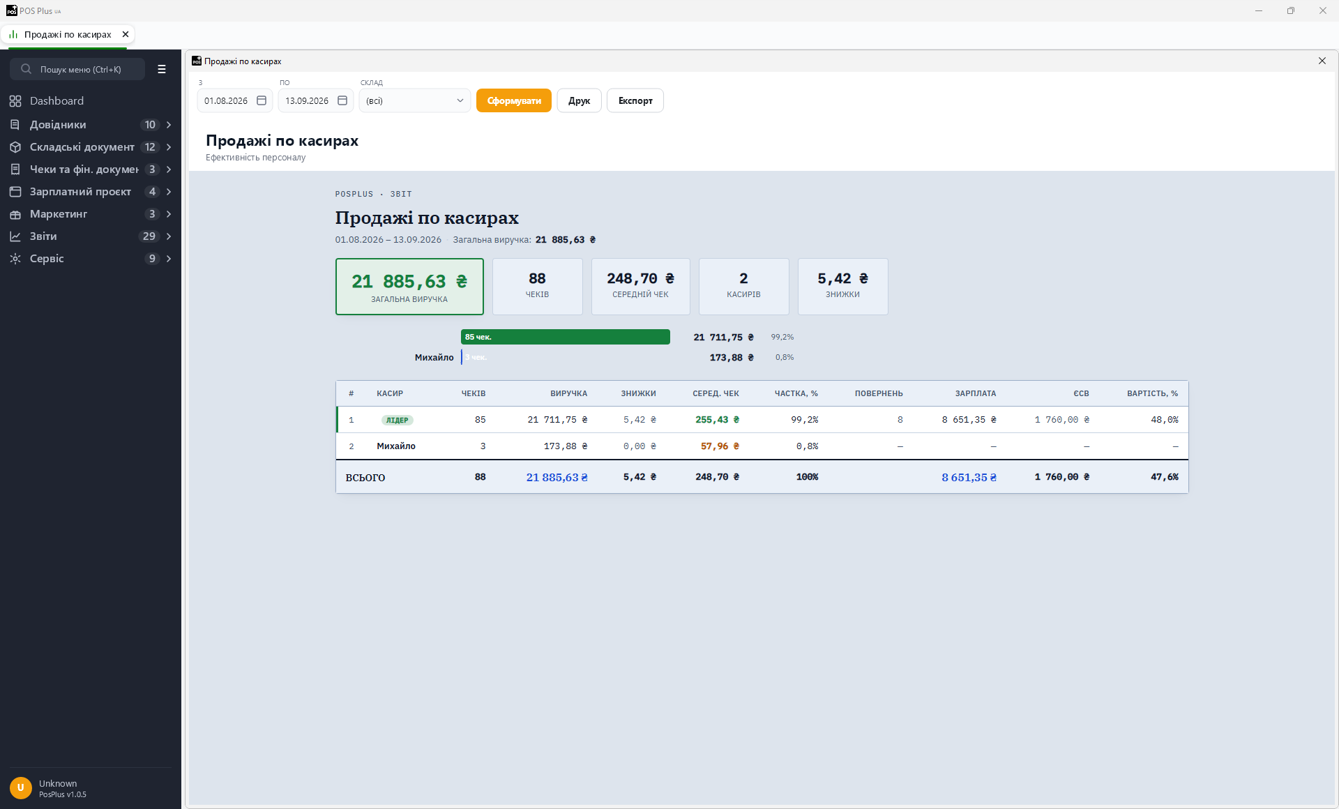This screenshot has width=1339, height=809.
Task: Switch to the Продажі по касирах tab
Action: (68, 34)
